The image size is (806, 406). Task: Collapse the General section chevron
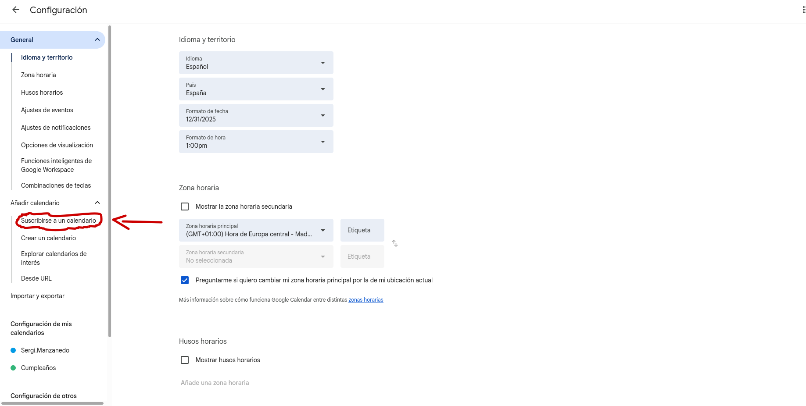tap(97, 40)
